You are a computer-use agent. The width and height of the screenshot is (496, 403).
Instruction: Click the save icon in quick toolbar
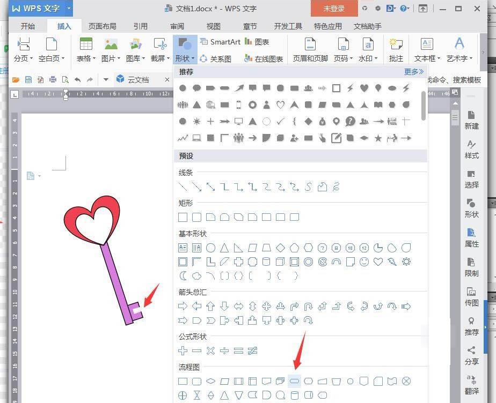28,80
